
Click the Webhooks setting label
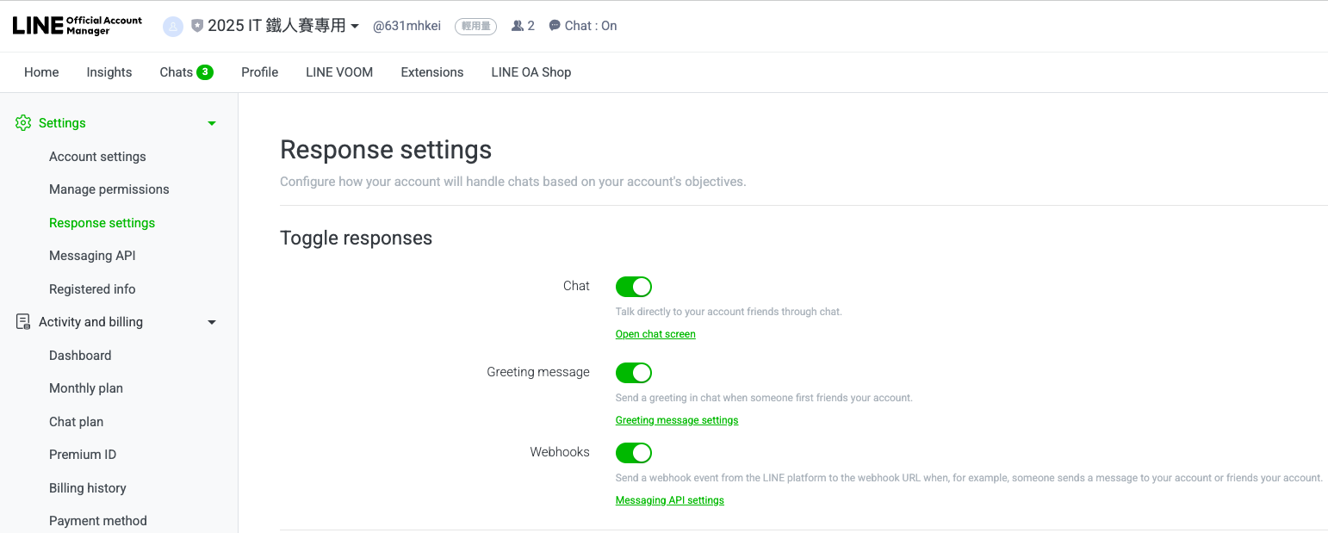560,452
